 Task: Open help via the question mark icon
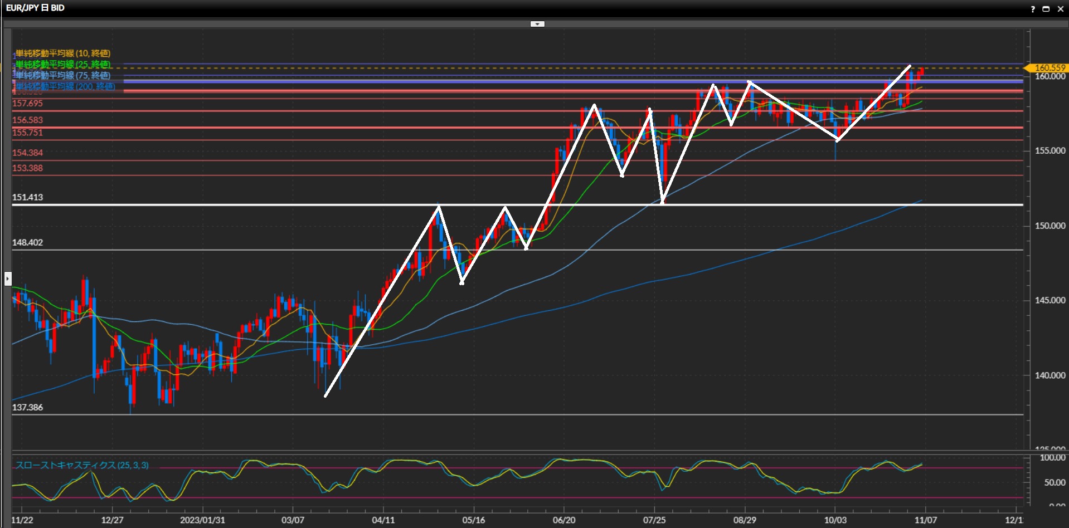pyautogui.click(x=1033, y=9)
